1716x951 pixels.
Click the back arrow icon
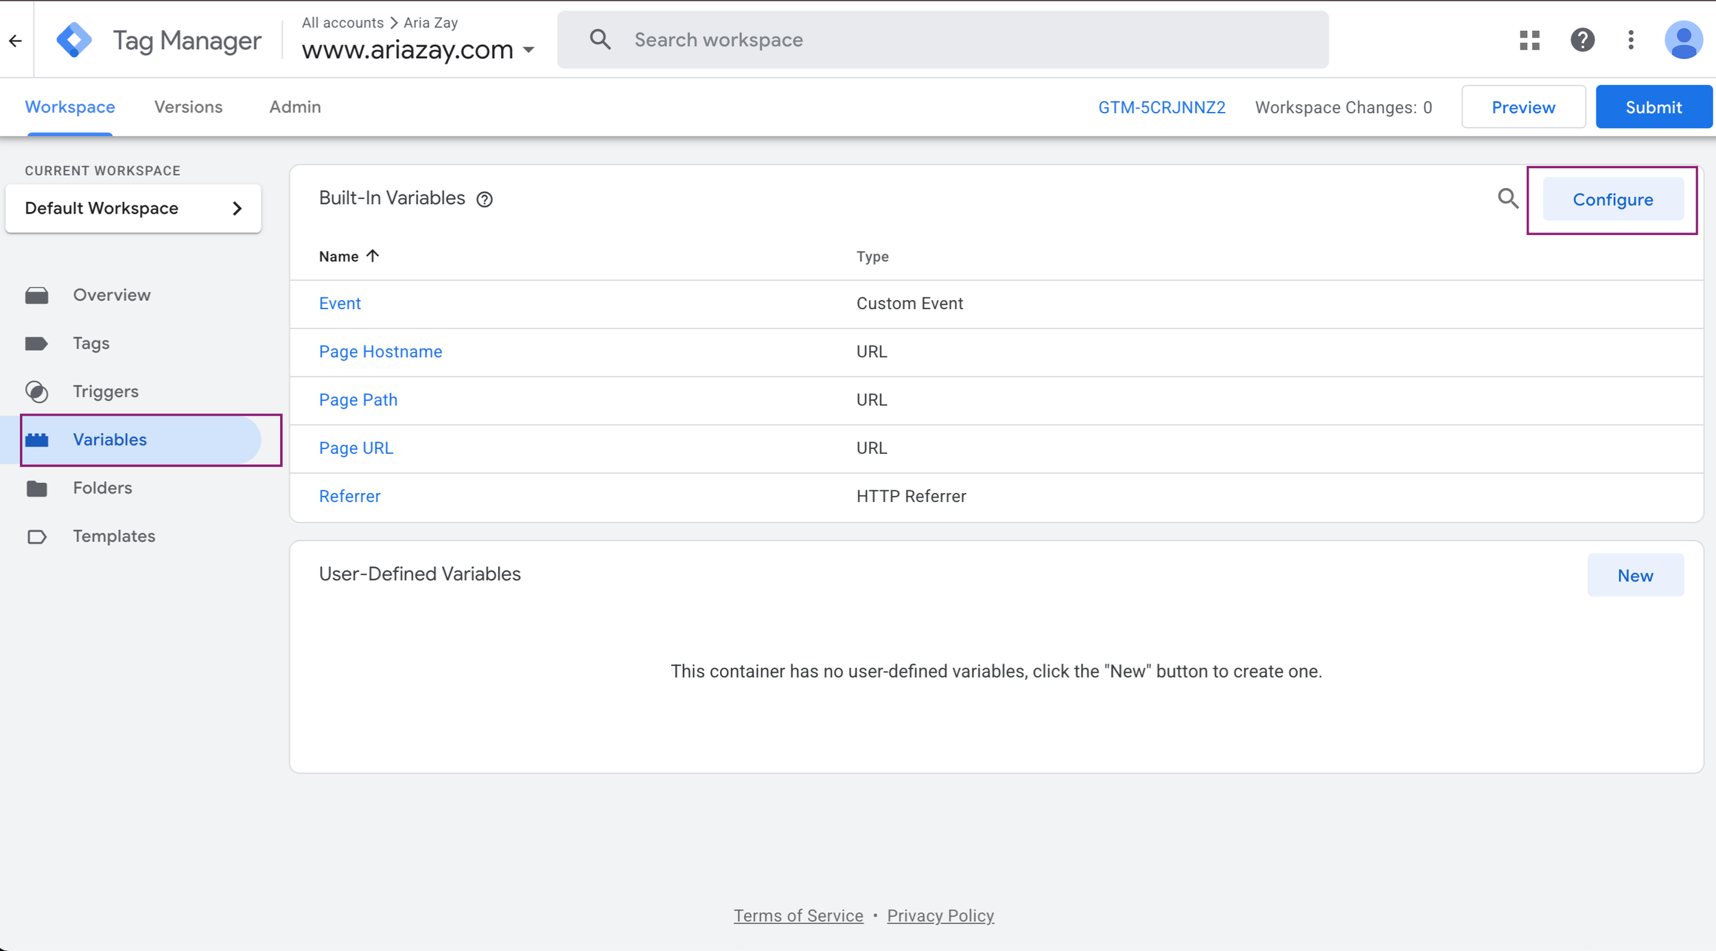coord(16,41)
